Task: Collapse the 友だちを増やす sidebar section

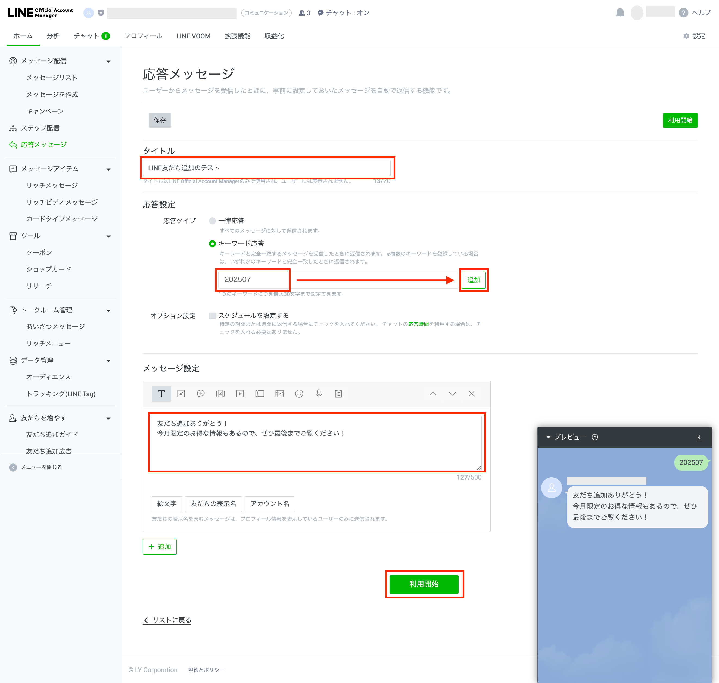Action: pos(108,418)
